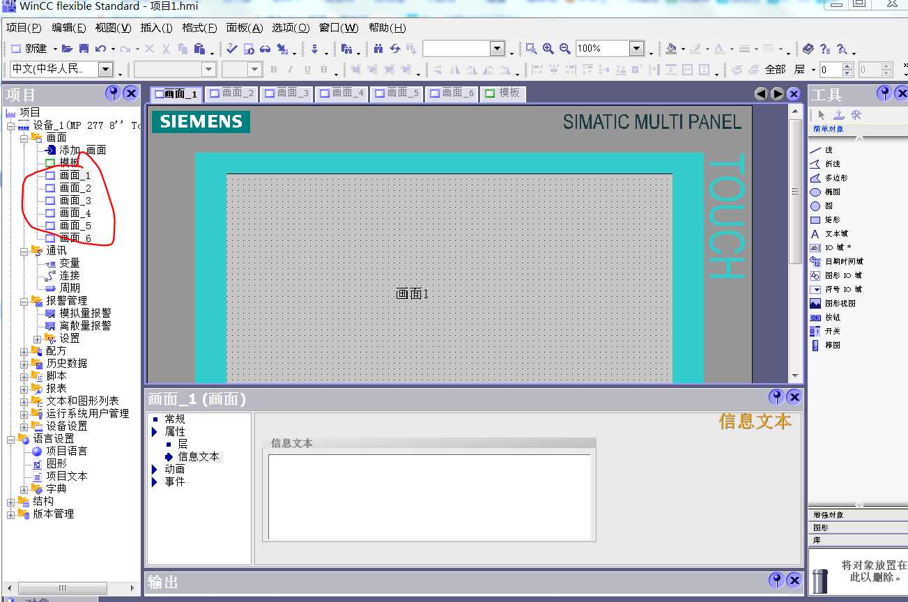The height and width of the screenshot is (602, 908).
Task: Select 常规 in properties list
Action: tap(174, 419)
